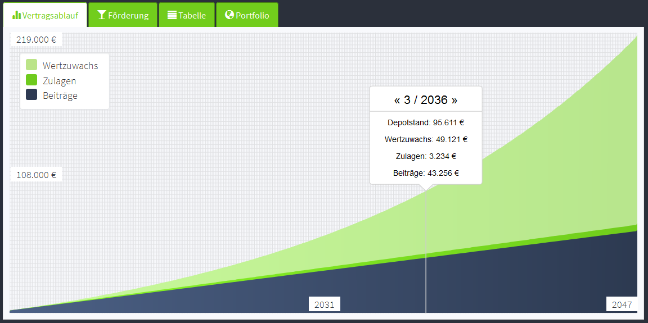This screenshot has height=323, width=648.
Task: Click the light green Wertzuwachs legend swatch
Action: [x=31, y=65]
